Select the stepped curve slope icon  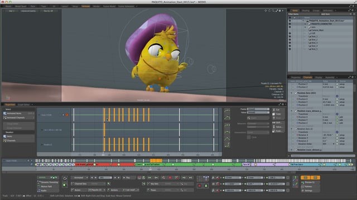point(227,144)
